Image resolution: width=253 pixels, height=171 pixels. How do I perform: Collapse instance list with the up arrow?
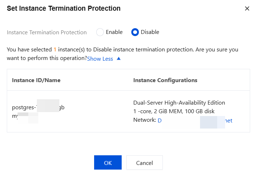click(119, 59)
